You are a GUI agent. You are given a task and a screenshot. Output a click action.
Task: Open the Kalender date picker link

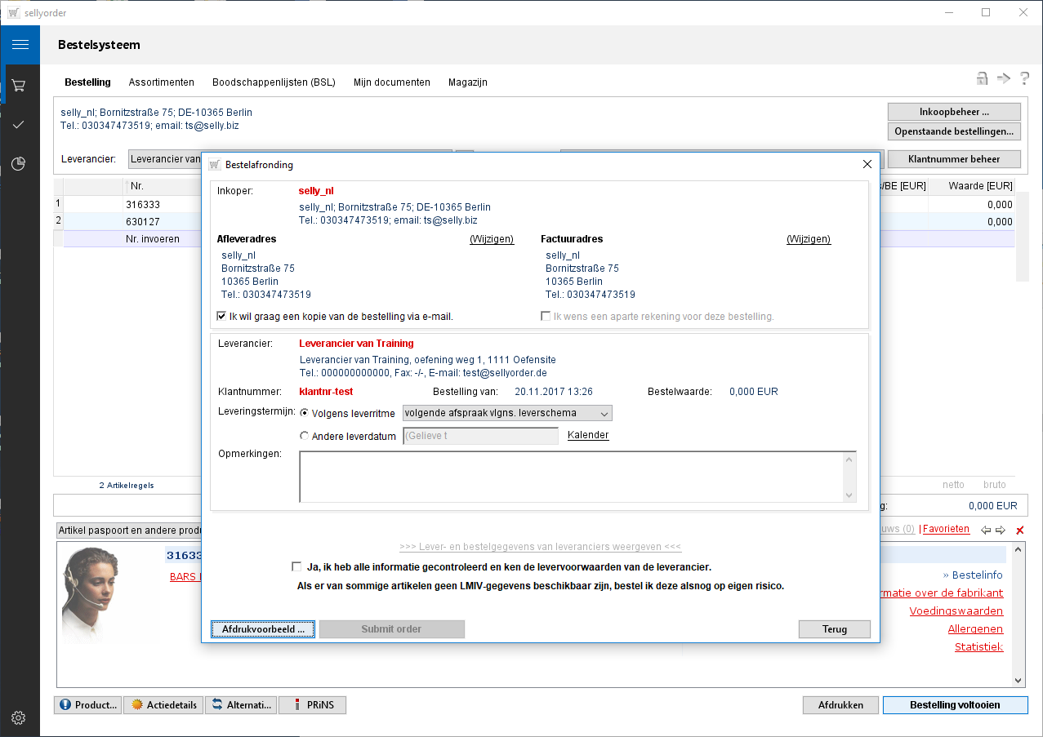[588, 435]
